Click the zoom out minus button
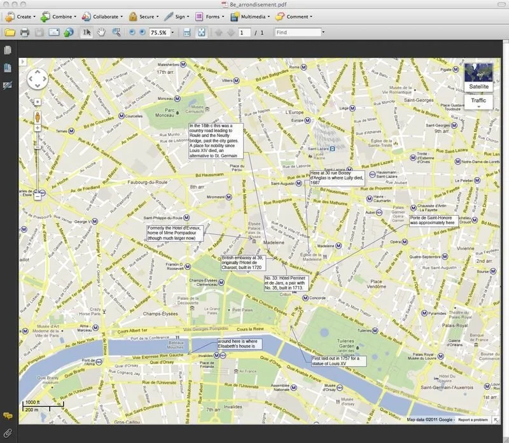 click(x=132, y=32)
